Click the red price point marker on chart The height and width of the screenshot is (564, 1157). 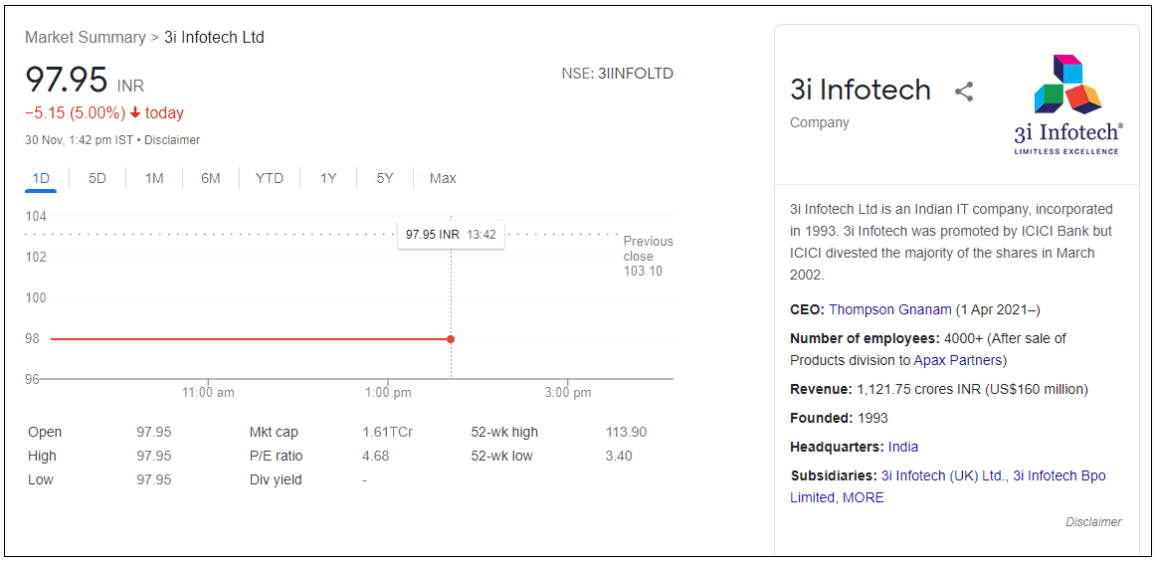451,339
